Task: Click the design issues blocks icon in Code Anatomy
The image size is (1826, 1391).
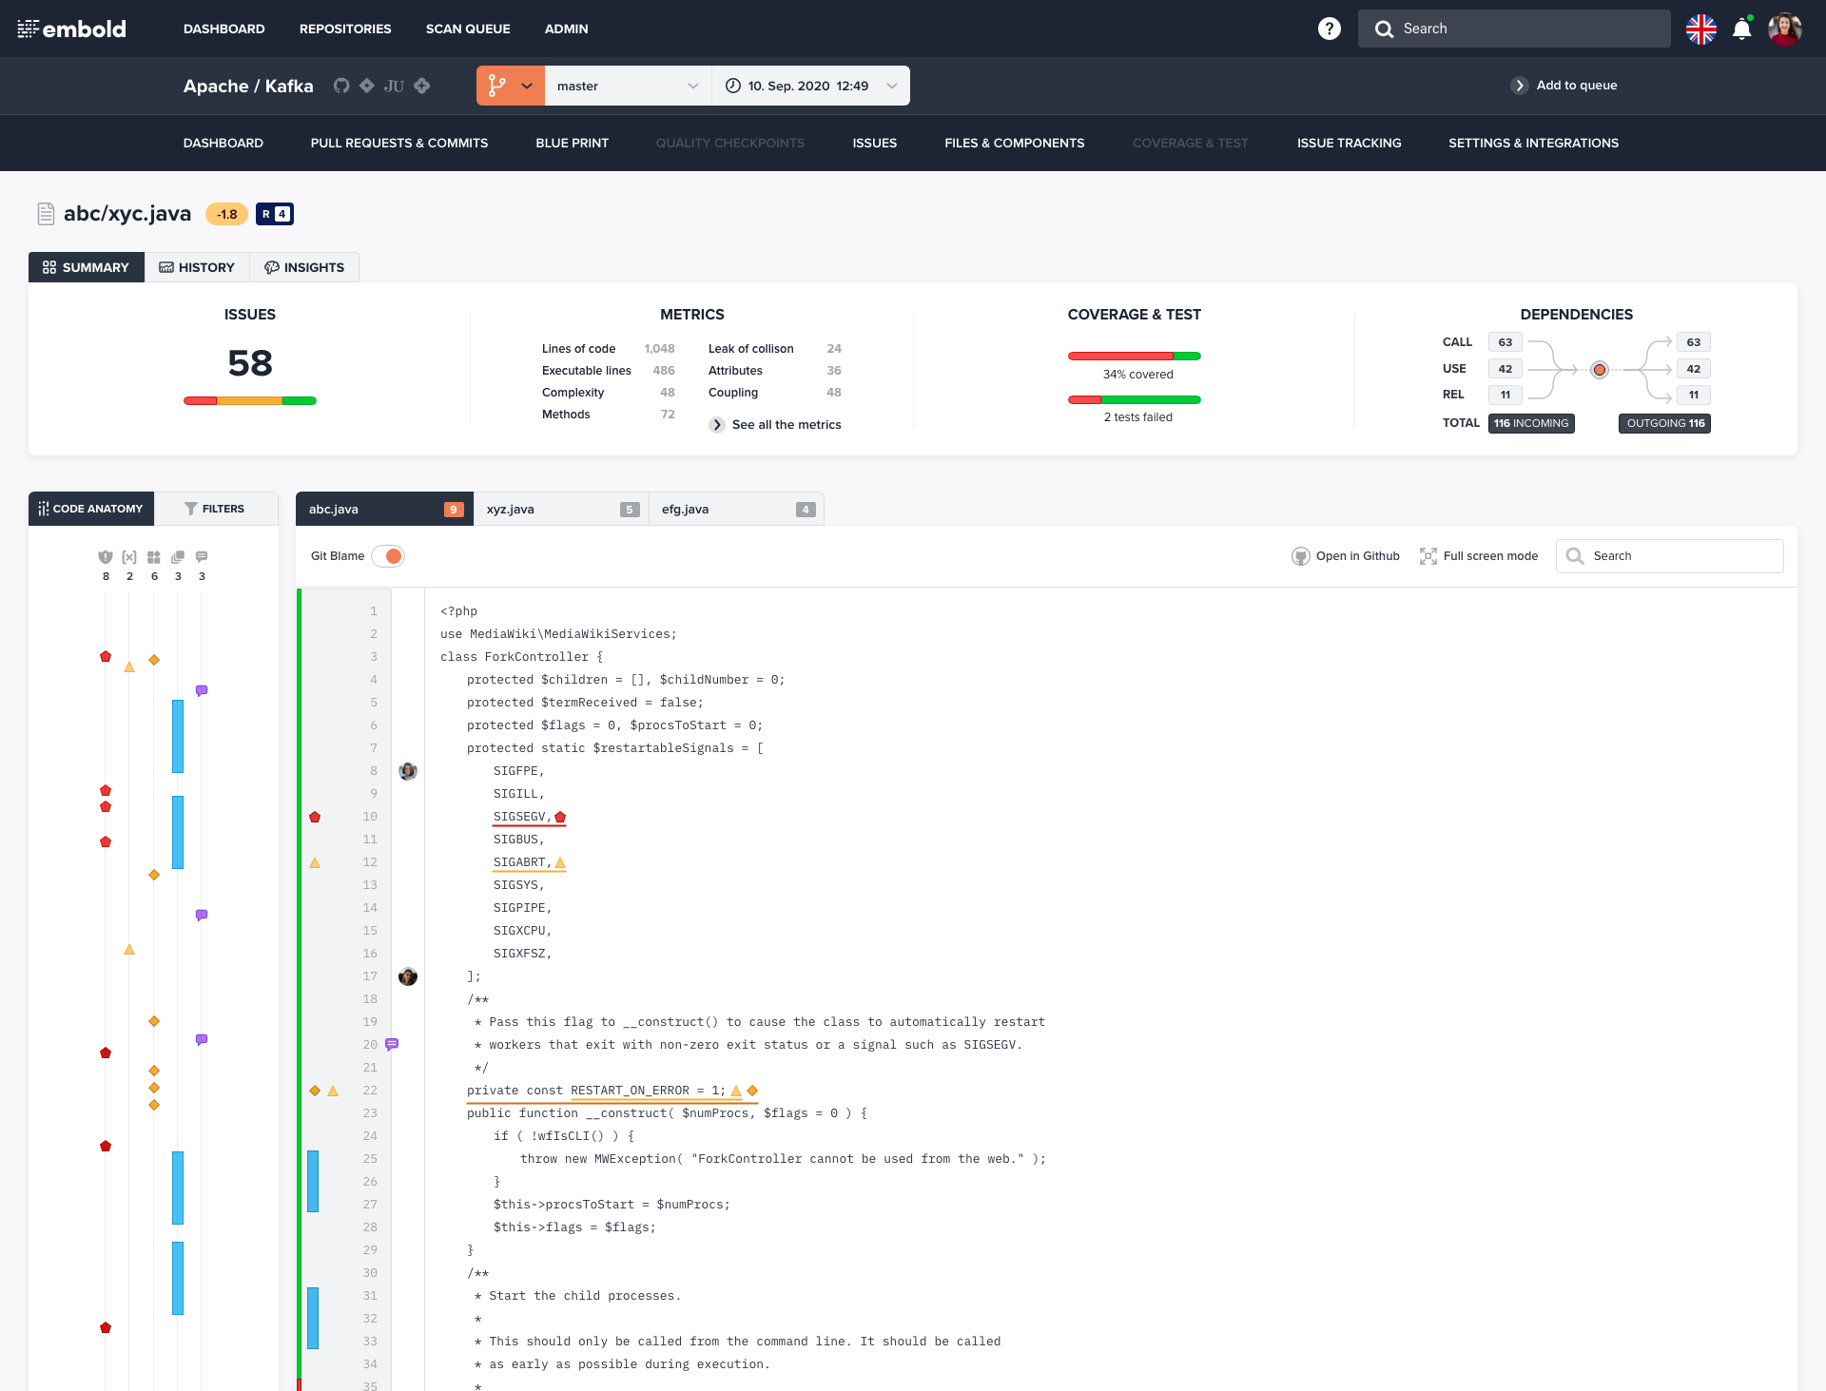Action: [154, 557]
